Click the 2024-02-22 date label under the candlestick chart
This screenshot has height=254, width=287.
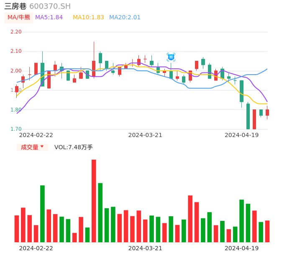pyautogui.click(x=36, y=135)
